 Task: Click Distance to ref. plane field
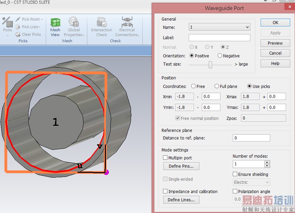[251, 138]
